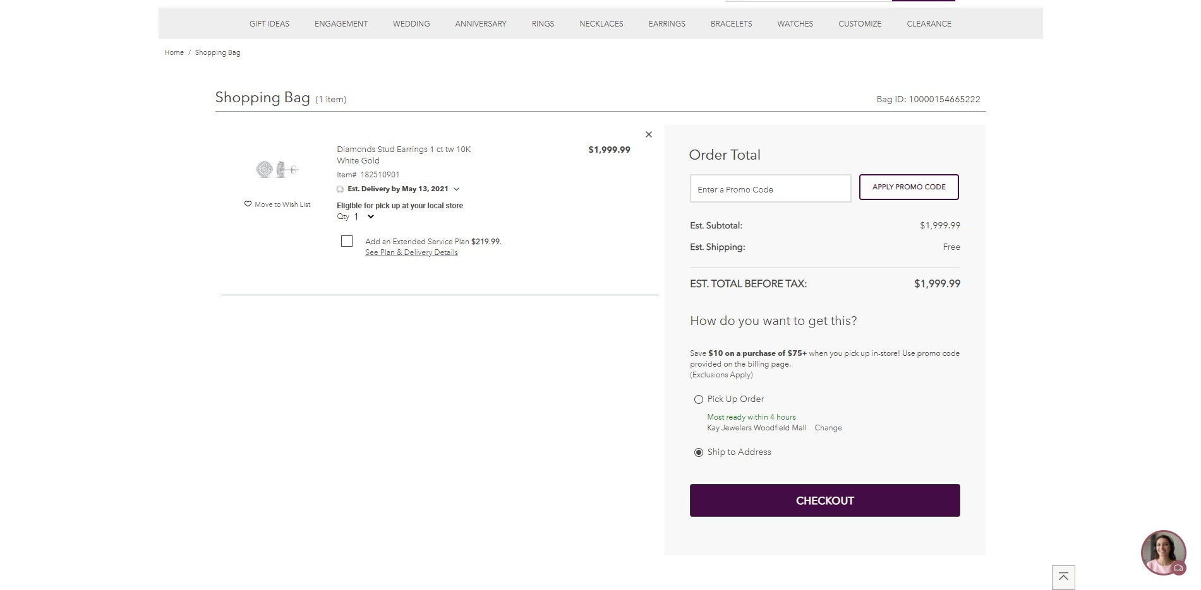The image size is (1201, 590).
Task: Click the heart icon to move item to wishlist
Action: (x=247, y=204)
